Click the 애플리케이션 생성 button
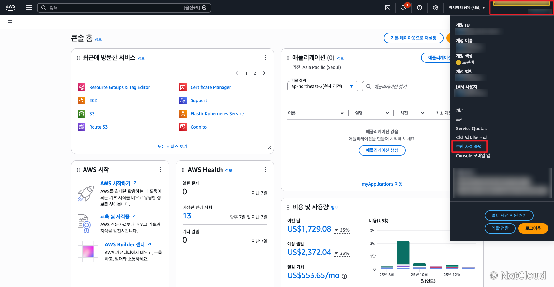The height and width of the screenshot is (287, 554). coord(382,150)
